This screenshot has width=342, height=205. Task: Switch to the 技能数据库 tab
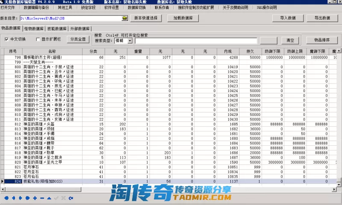click(x=57, y=29)
